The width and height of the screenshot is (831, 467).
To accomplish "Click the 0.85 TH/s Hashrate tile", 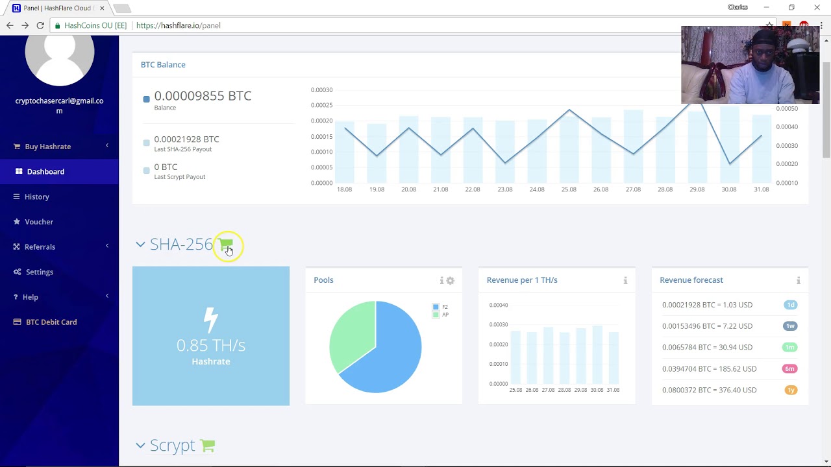I will click(211, 336).
